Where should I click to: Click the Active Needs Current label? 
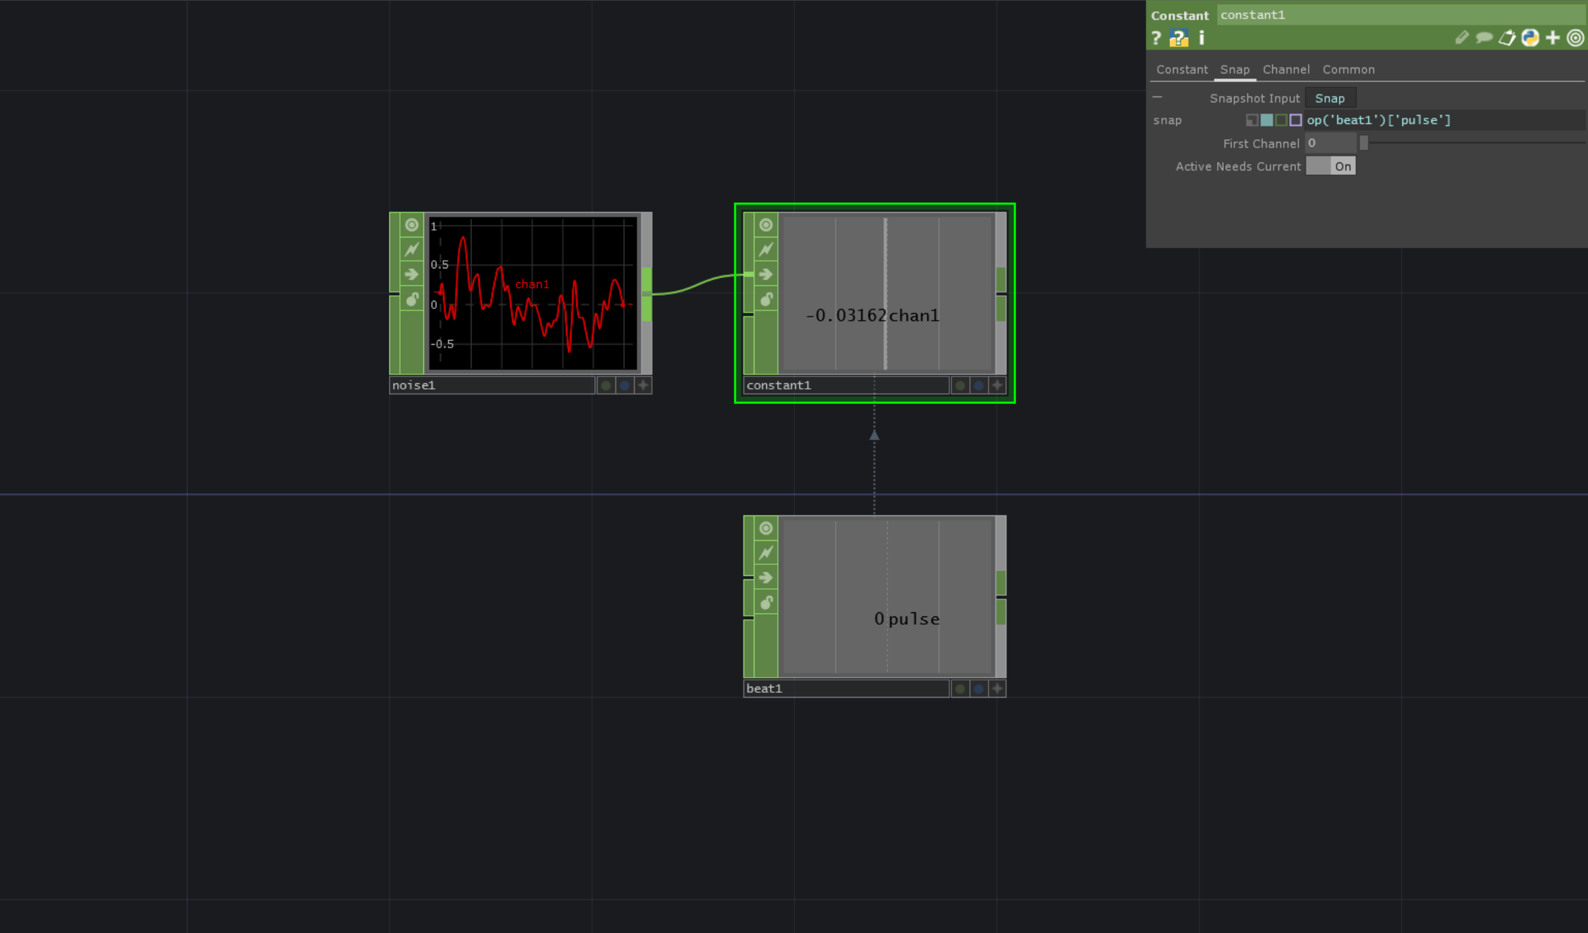1238,167
